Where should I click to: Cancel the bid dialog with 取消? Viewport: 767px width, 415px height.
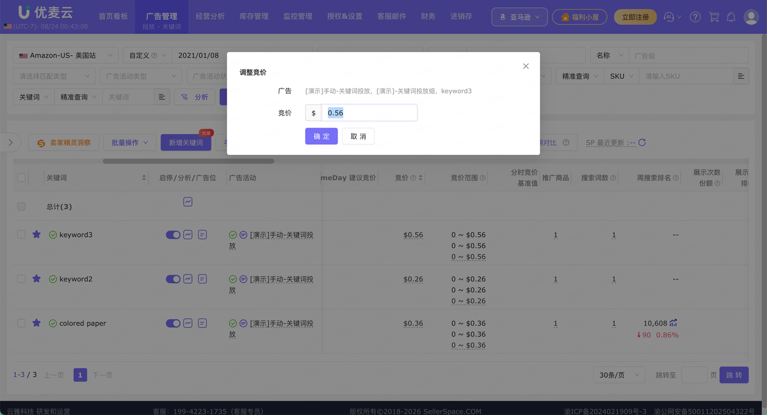pyautogui.click(x=358, y=136)
